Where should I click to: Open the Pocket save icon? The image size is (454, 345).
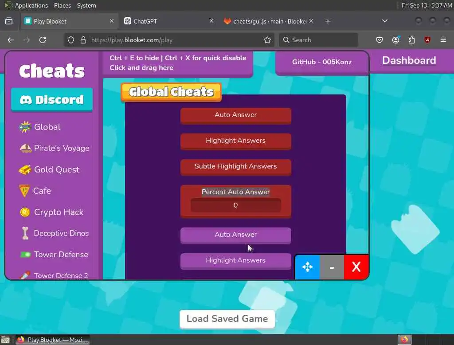(380, 40)
